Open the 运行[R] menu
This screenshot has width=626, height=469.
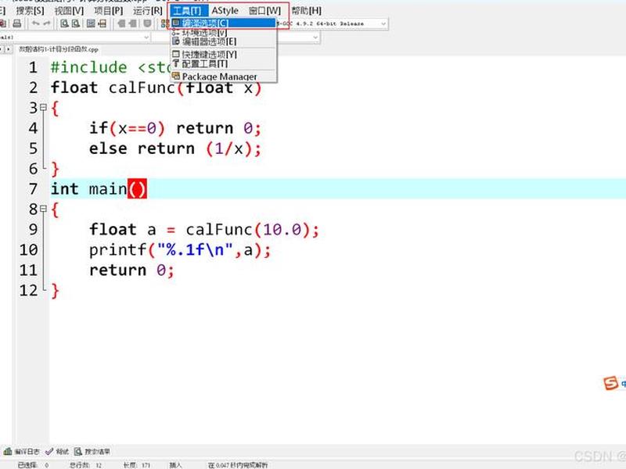[x=147, y=11]
